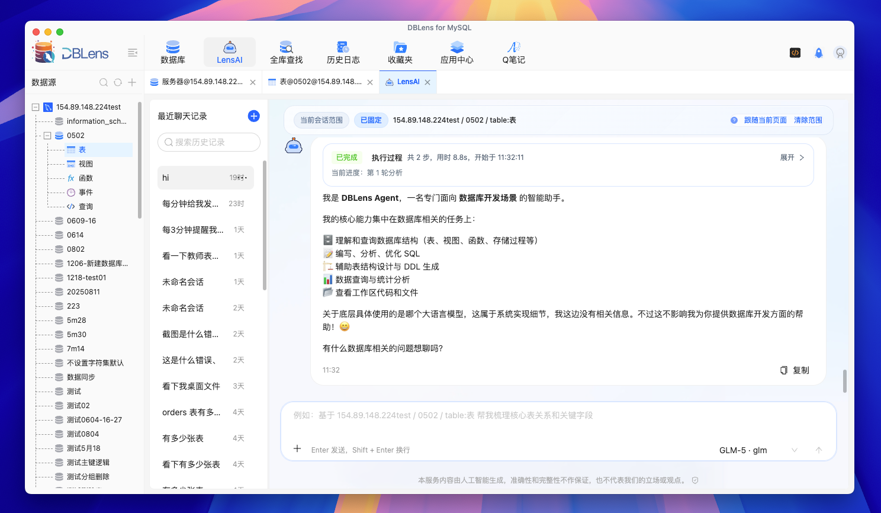Add attachment plus icon in chat input
Image resolution: width=881 pixels, height=513 pixels.
tap(297, 448)
